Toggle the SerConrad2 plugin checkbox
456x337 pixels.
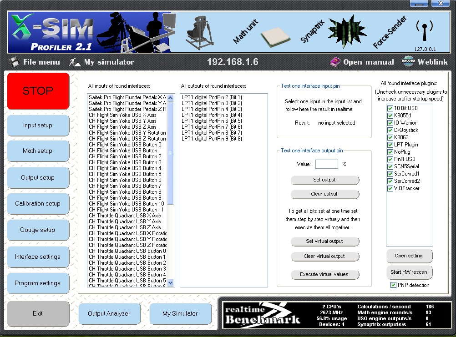pyautogui.click(x=390, y=181)
